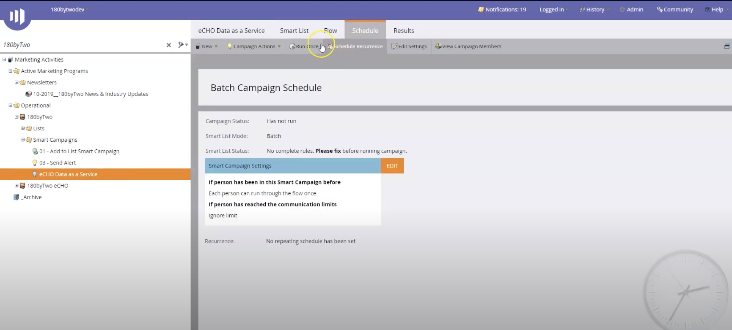Open the Campaign Actions menu
732x330 pixels.
click(254, 46)
